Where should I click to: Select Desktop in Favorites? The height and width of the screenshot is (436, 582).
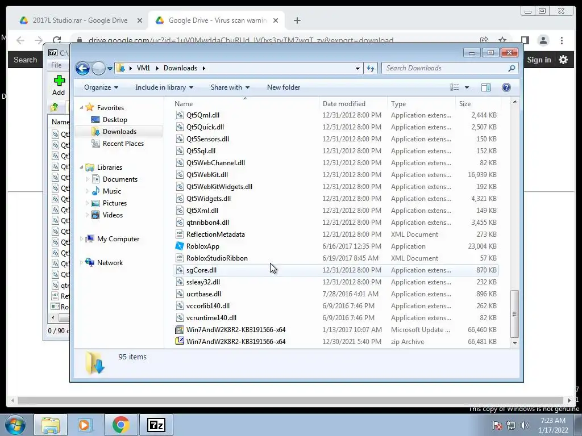(x=115, y=120)
